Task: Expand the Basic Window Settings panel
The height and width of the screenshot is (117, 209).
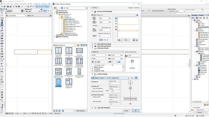Action: pyautogui.click(x=92, y=44)
